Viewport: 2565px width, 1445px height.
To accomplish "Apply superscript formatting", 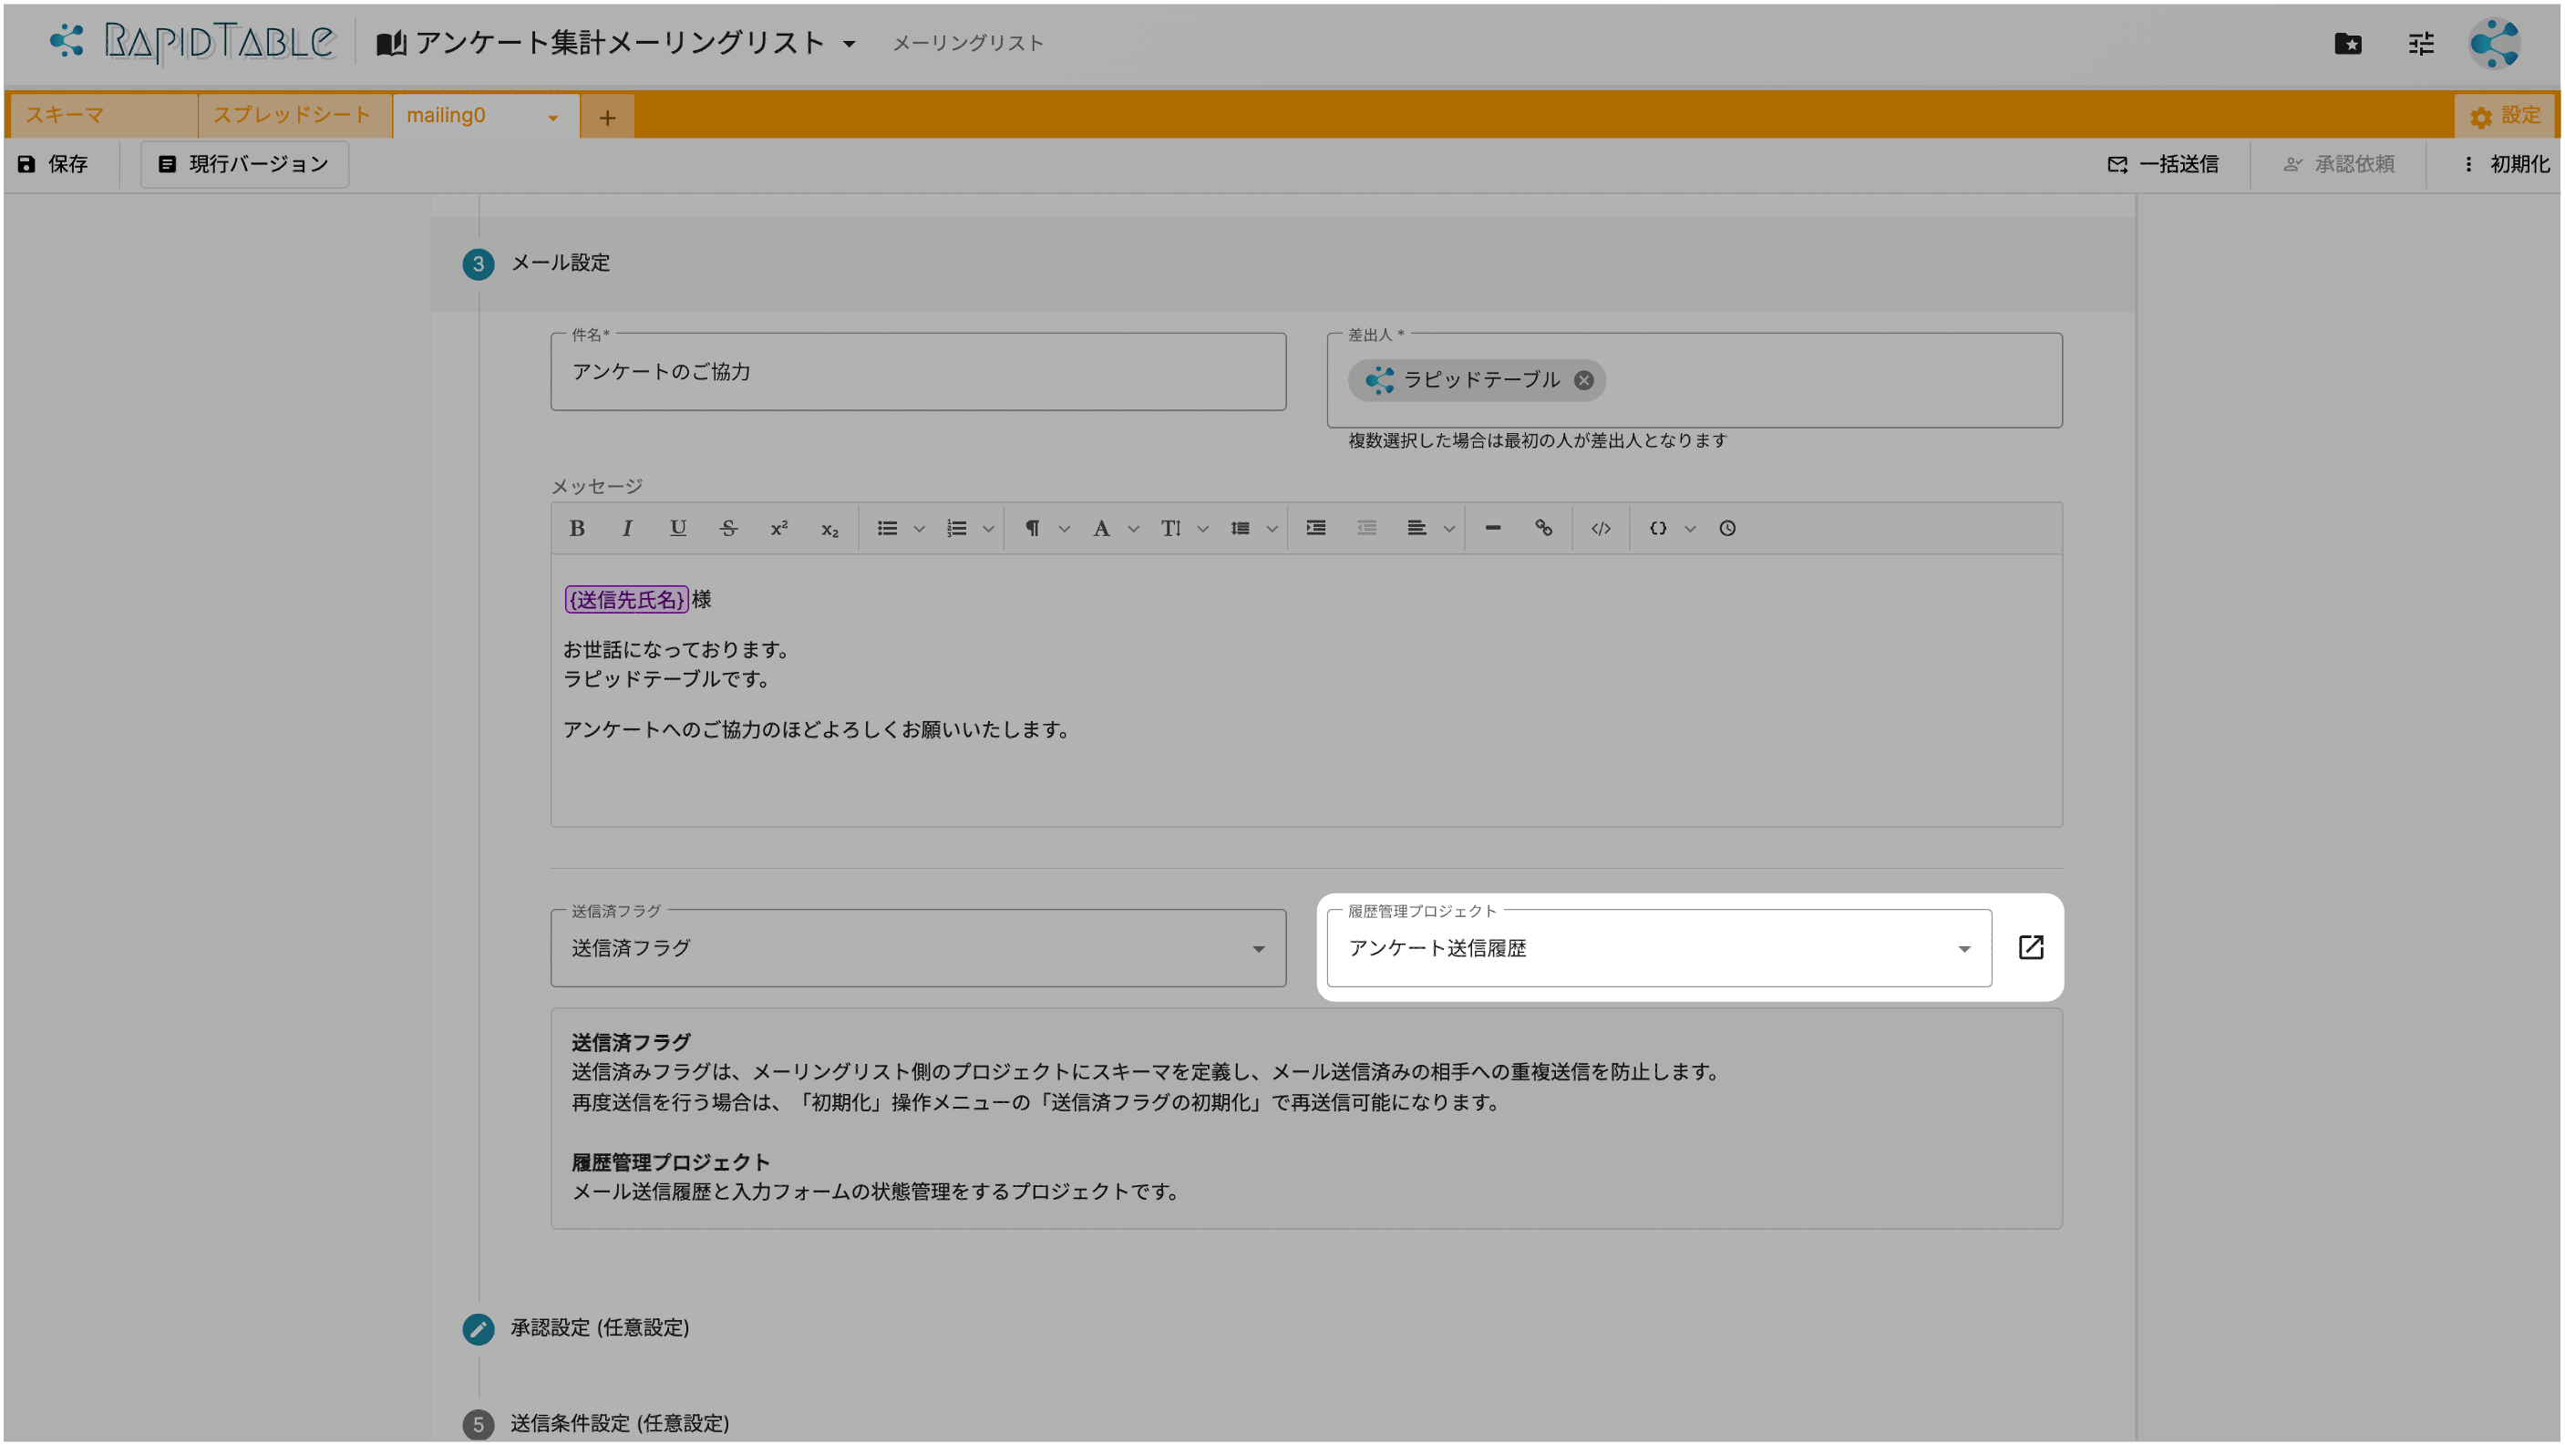I will 779,529.
